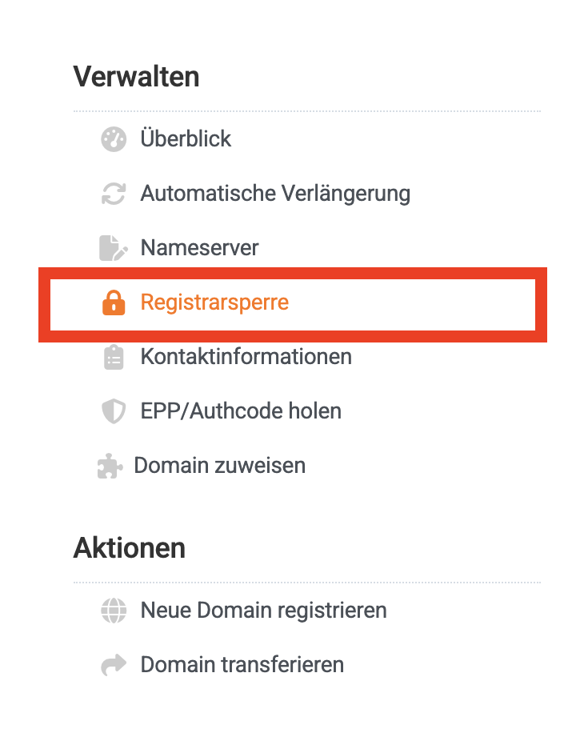This screenshot has width=576, height=749.
Task: Click the orange padlock icon
Action: pyautogui.click(x=114, y=302)
